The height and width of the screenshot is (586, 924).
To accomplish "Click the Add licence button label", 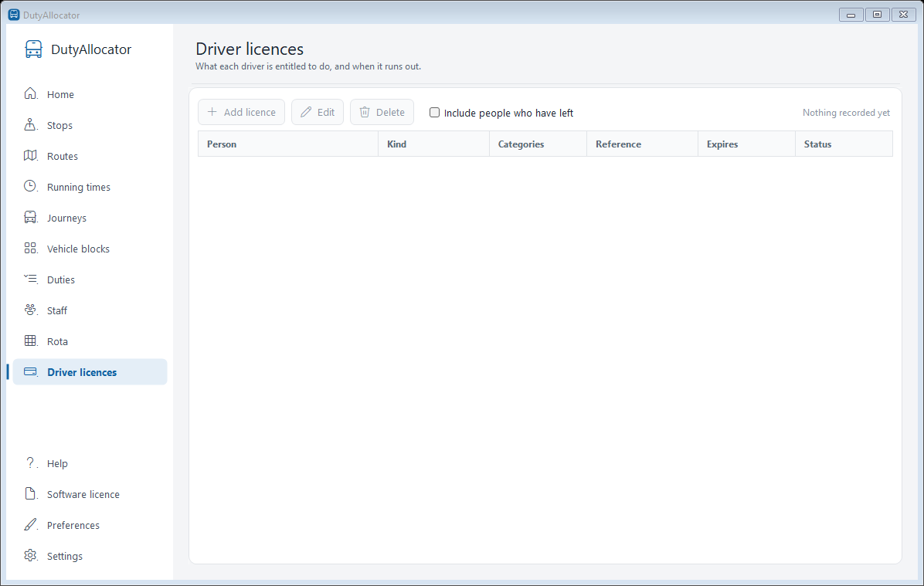I will tap(250, 113).
